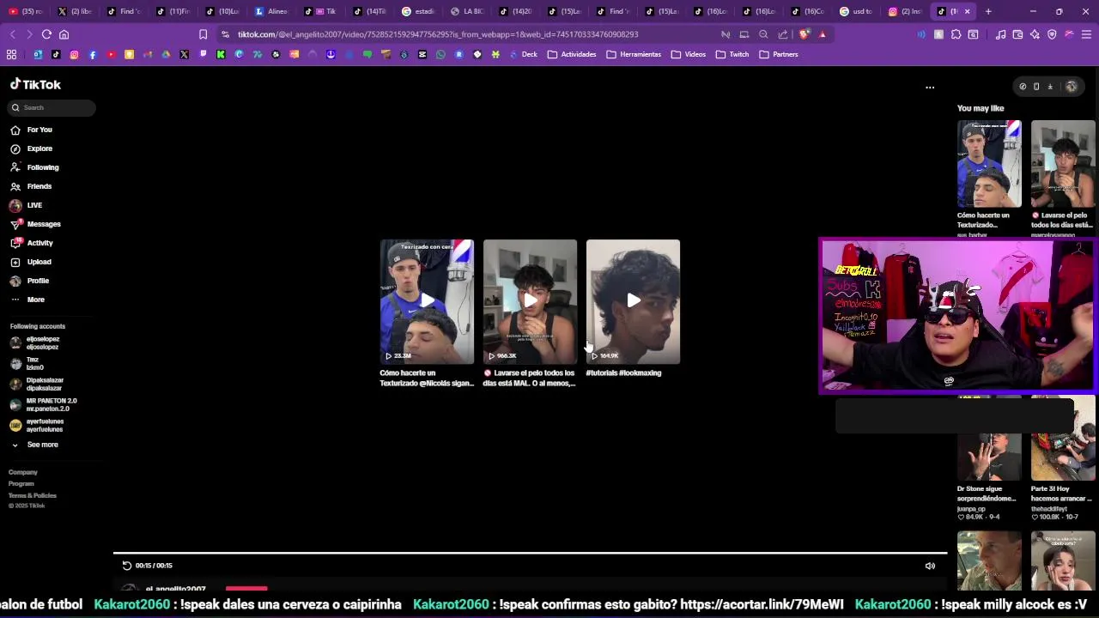The width and height of the screenshot is (1099, 618).
Task: Click the Brave Shields lion icon
Action: [804, 34]
